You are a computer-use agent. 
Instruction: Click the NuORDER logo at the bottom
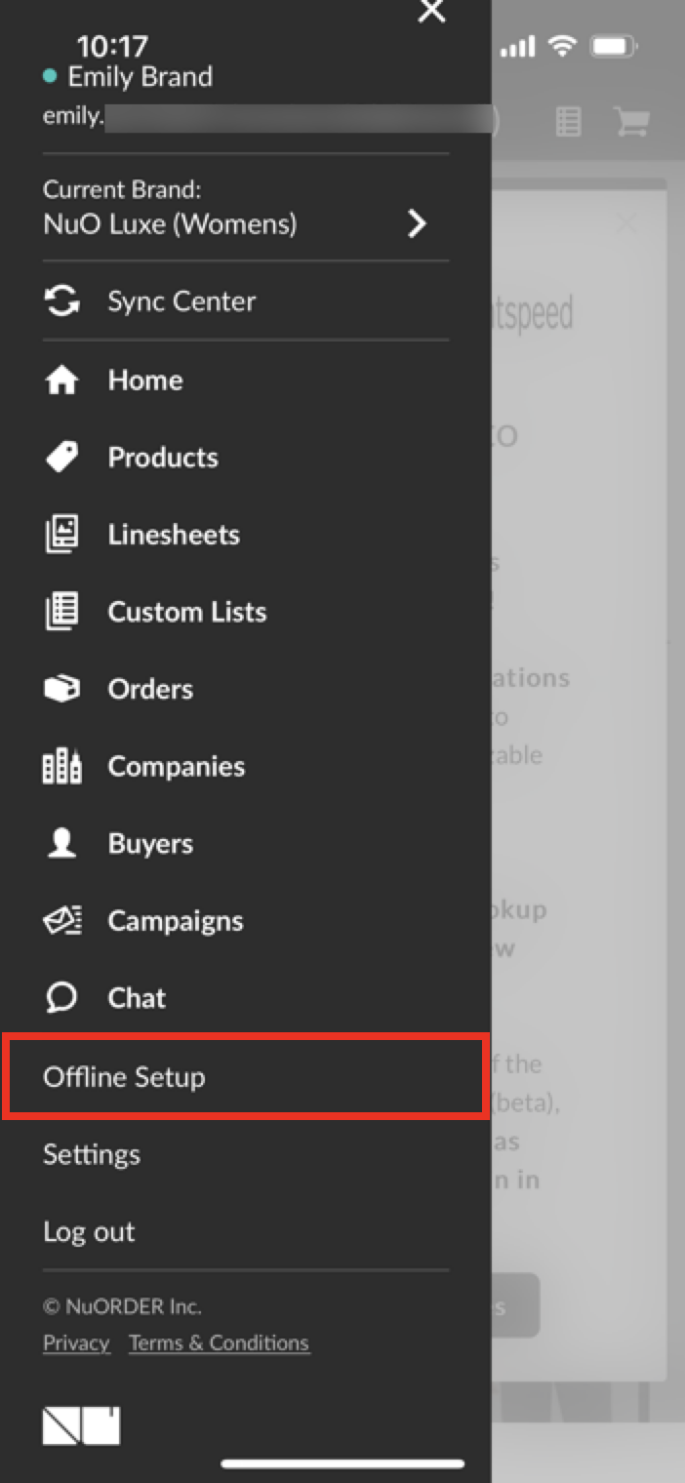pyautogui.click(x=82, y=1425)
